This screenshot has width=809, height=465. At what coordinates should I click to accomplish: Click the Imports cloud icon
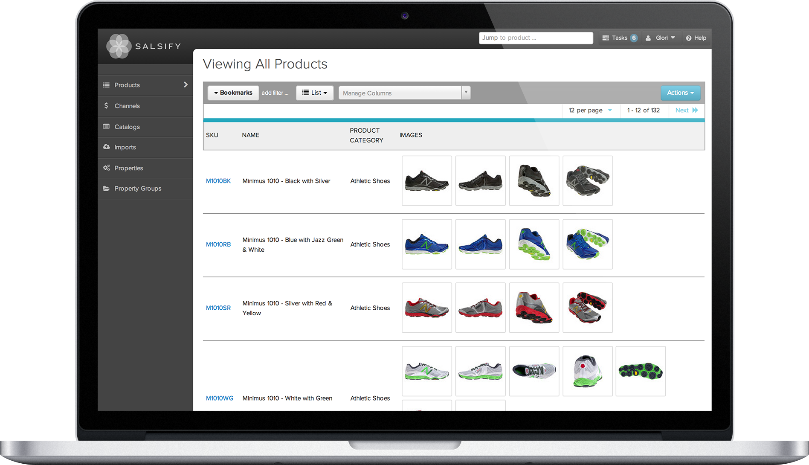106,147
